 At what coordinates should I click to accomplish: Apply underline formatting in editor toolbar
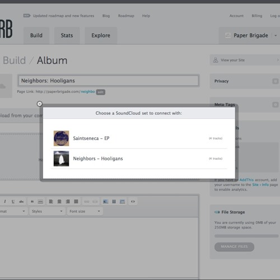13,202
